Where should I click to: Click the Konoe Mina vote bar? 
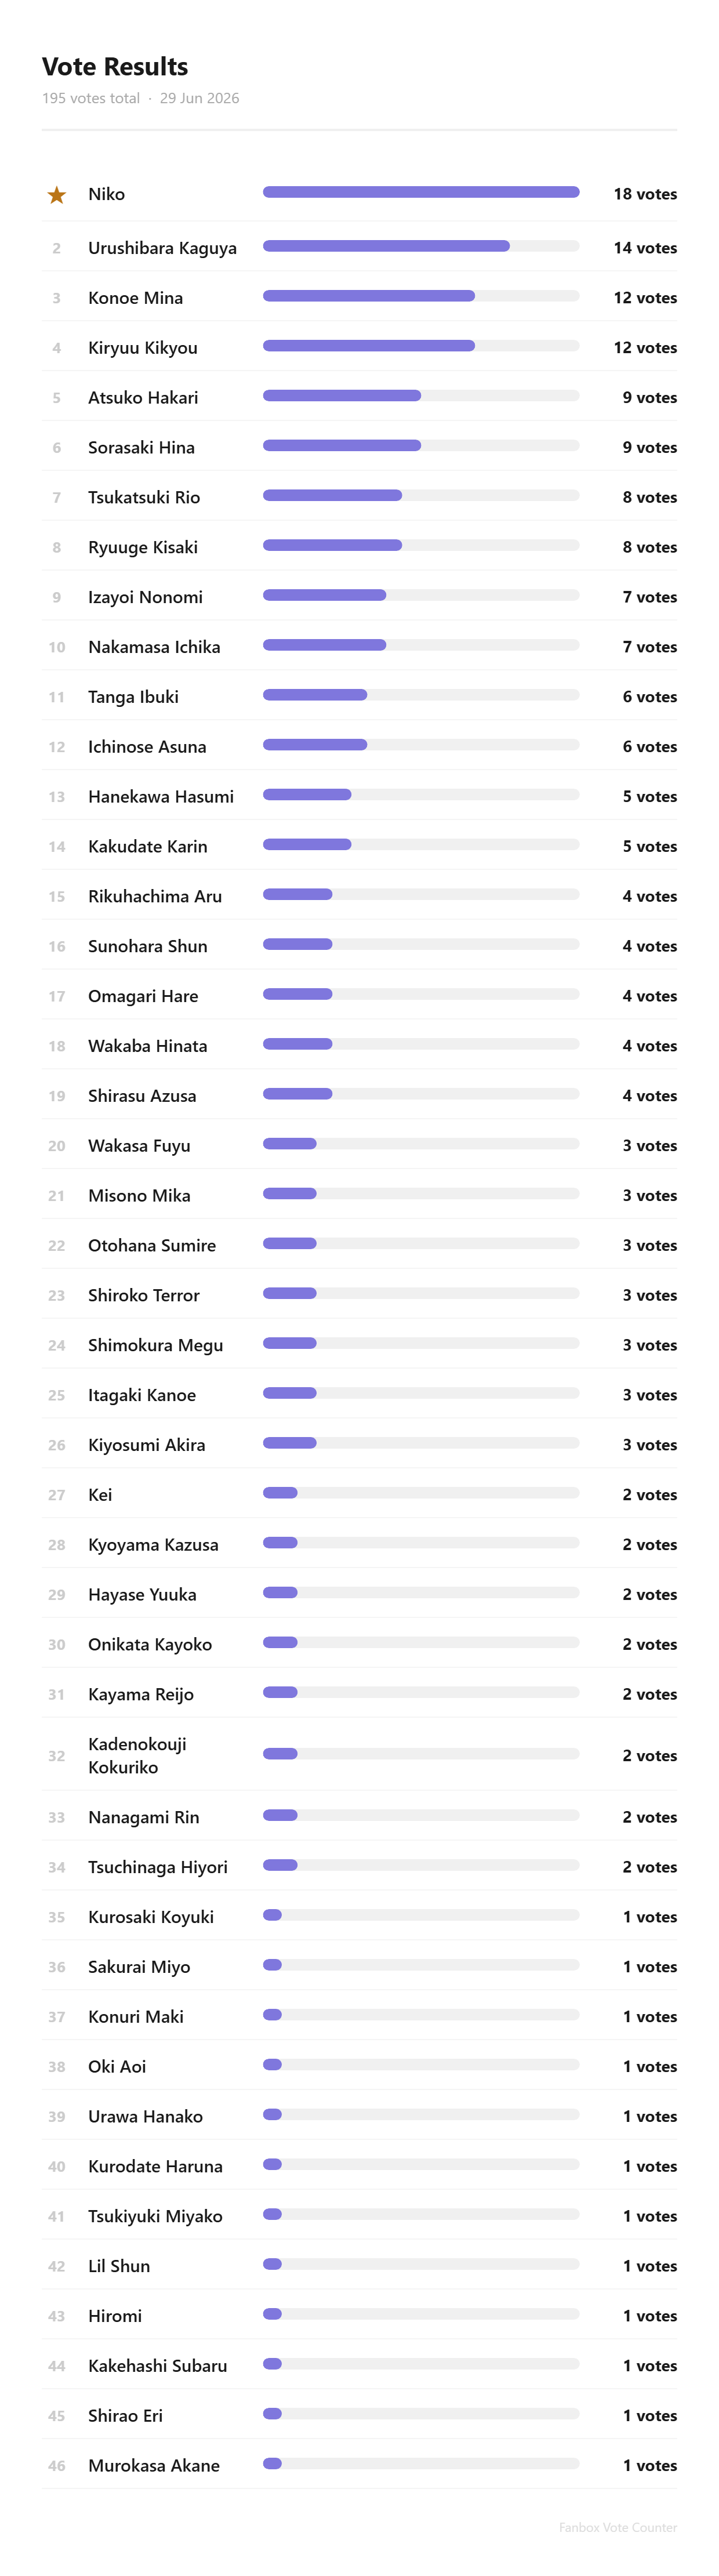click(x=421, y=296)
